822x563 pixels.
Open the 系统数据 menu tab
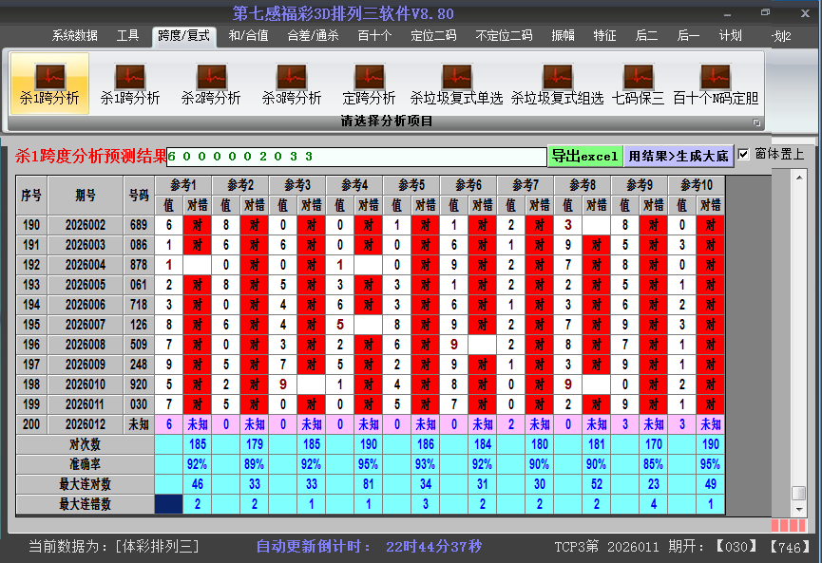point(74,36)
